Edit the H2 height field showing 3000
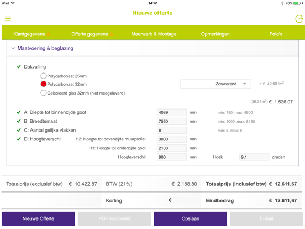The image size is (305, 229). [172, 139]
